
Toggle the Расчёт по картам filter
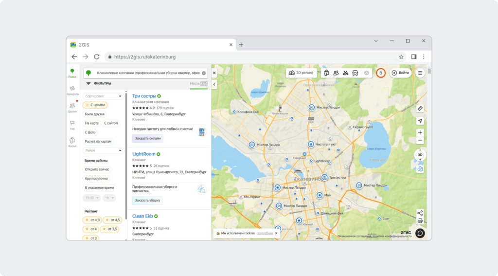tap(98, 142)
